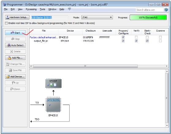The image size is (171, 134).
Task: Click the Search altera.com field
Action: pos(150,10)
